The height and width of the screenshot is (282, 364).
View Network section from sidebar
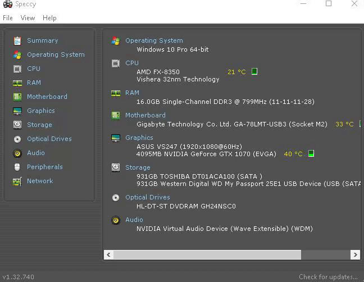(x=40, y=181)
